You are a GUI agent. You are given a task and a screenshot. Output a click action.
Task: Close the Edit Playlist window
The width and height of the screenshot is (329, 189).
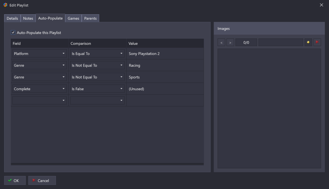321,5
